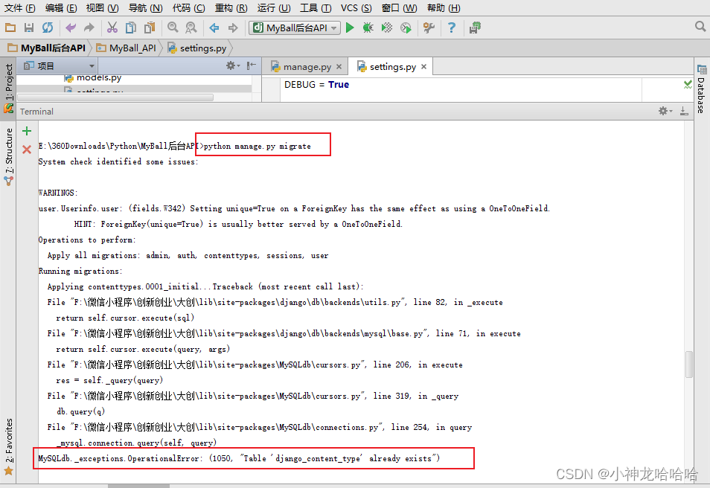The width and height of the screenshot is (710, 488).
Task: Select MyBall_API folder in the breadcrumb
Action: pyautogui.click(x=127, y=48)
